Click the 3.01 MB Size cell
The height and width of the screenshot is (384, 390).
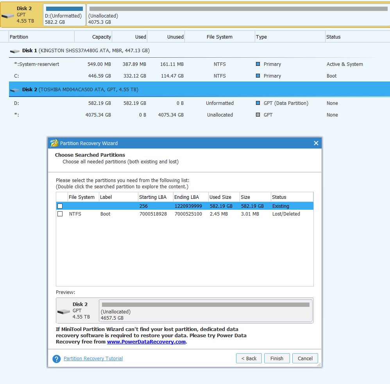pyautogui.click(x=250, y=214)
